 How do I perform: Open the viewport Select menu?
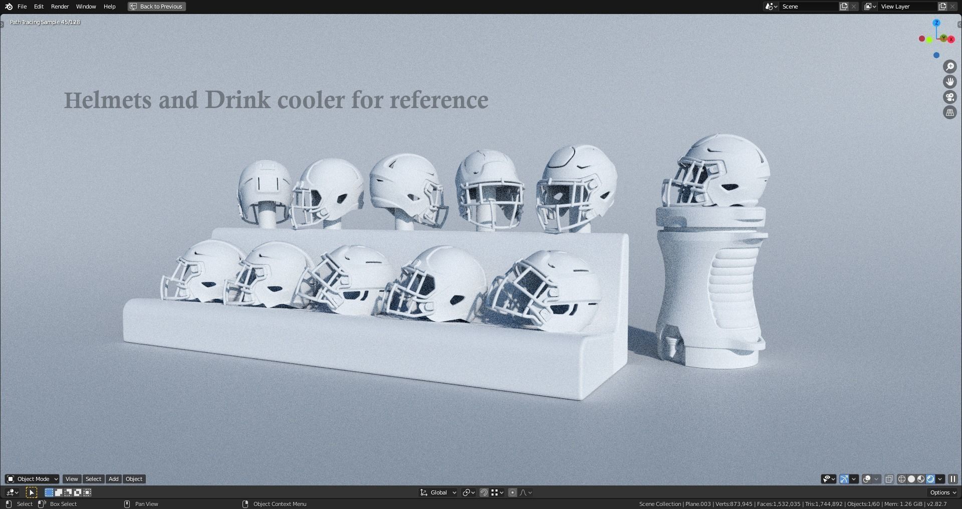(93, 479)
